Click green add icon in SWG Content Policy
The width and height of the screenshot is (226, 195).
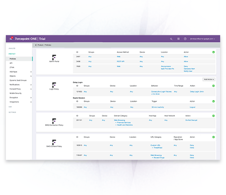pyautogui.click(x=213, y=137)
